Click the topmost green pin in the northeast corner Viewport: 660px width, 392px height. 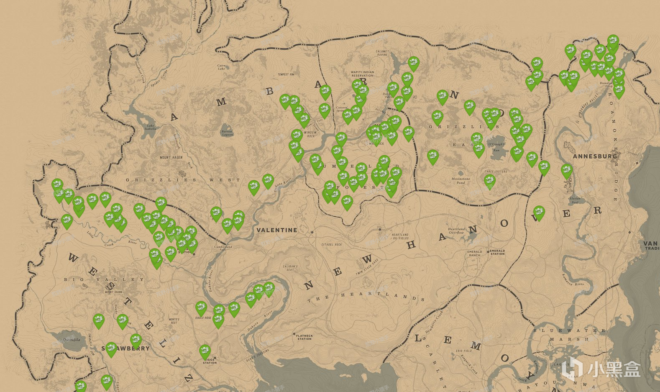613,42
